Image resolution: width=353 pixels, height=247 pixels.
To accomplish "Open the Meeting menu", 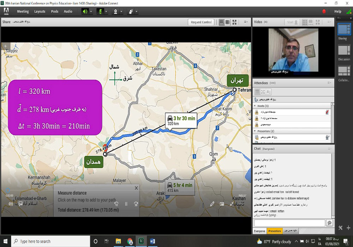I will (23, 11).
